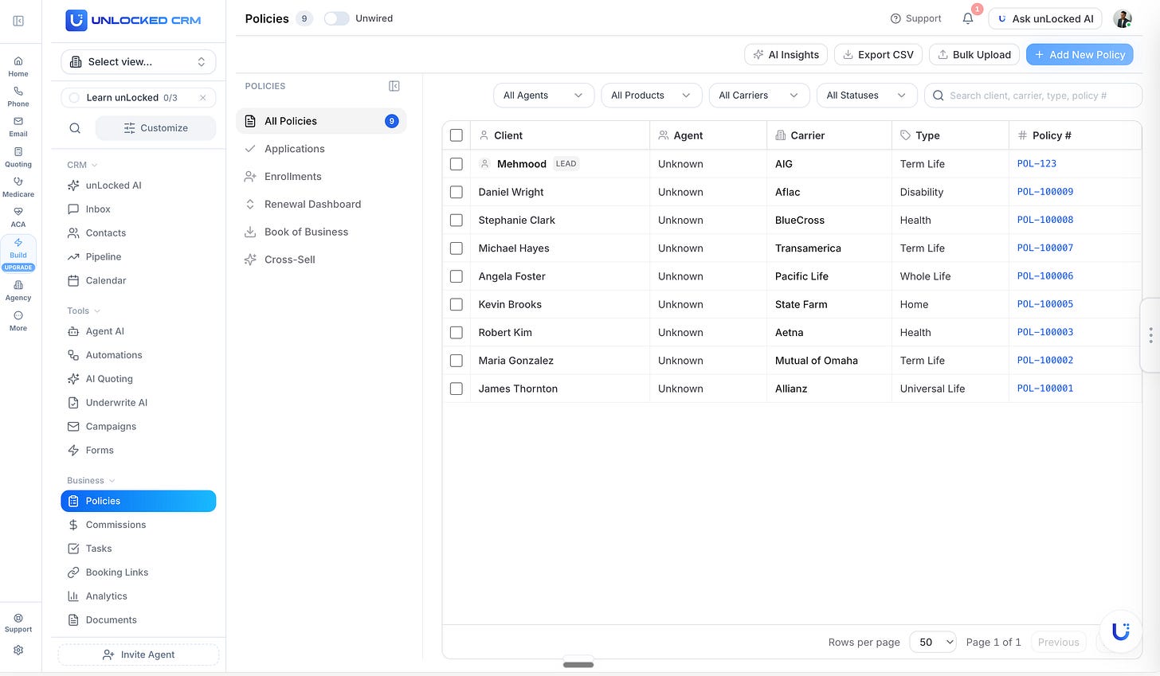The width and height of the screenshot is (1160, 676).
Task: Open Support in the bottom-left rail
Action: pyautogui.click(x=18, y=623)
